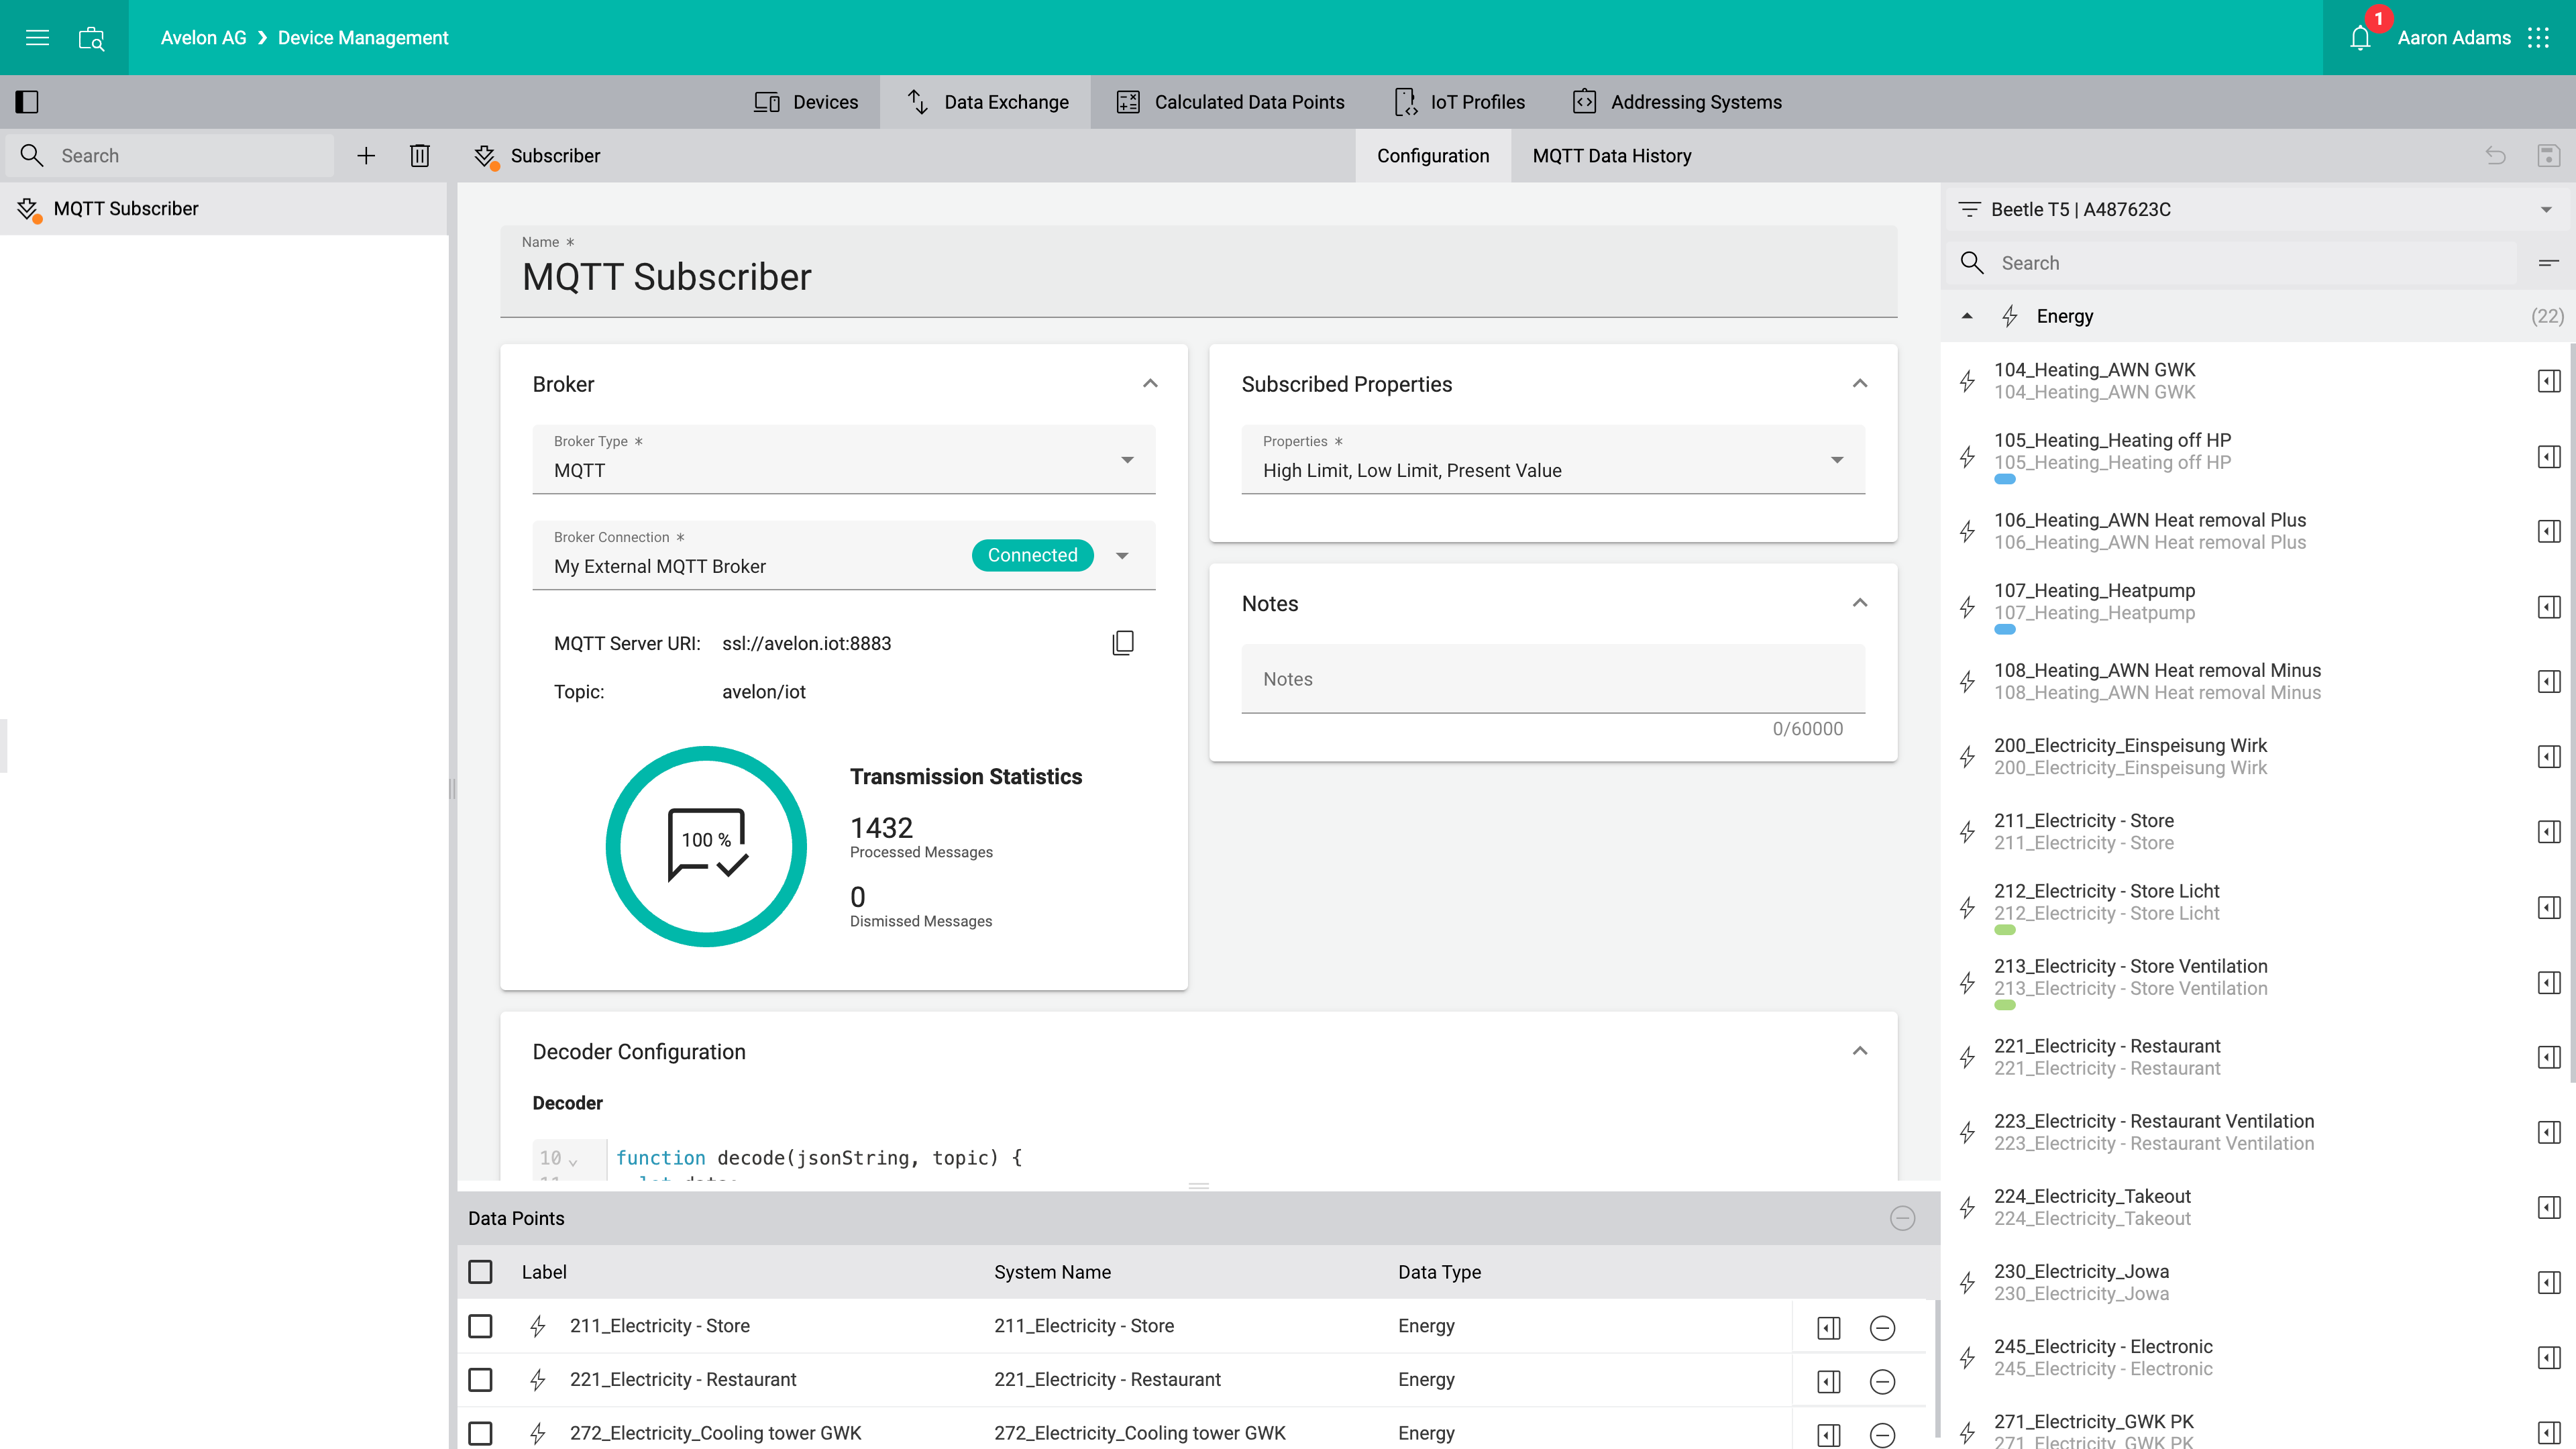Open the Beetle T5 device filter dropdown
This screenshot has height=1449, width=2576.
coord(2258,209)
